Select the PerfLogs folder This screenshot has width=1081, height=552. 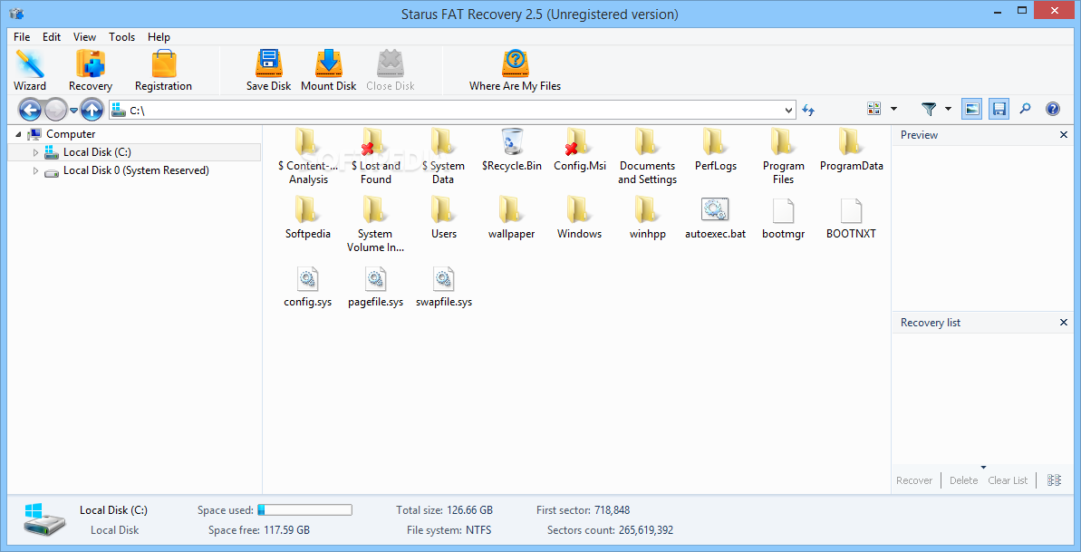point(716,150)
